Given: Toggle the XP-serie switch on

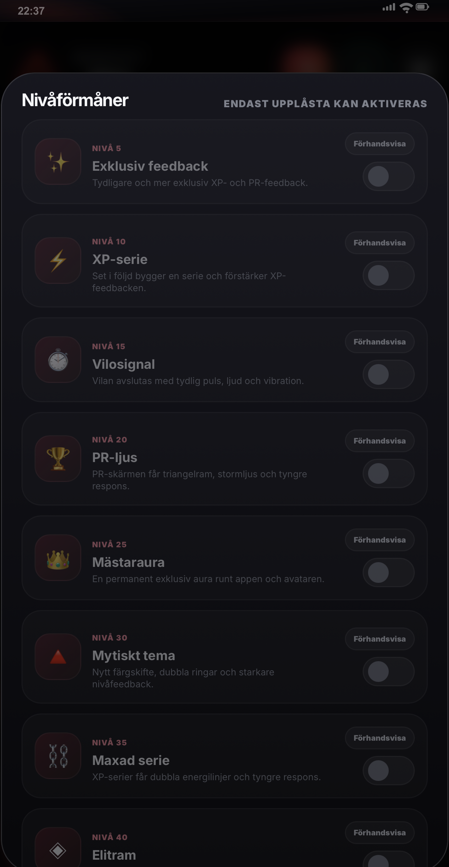Looking at the screenshot, I should [388, 275].
